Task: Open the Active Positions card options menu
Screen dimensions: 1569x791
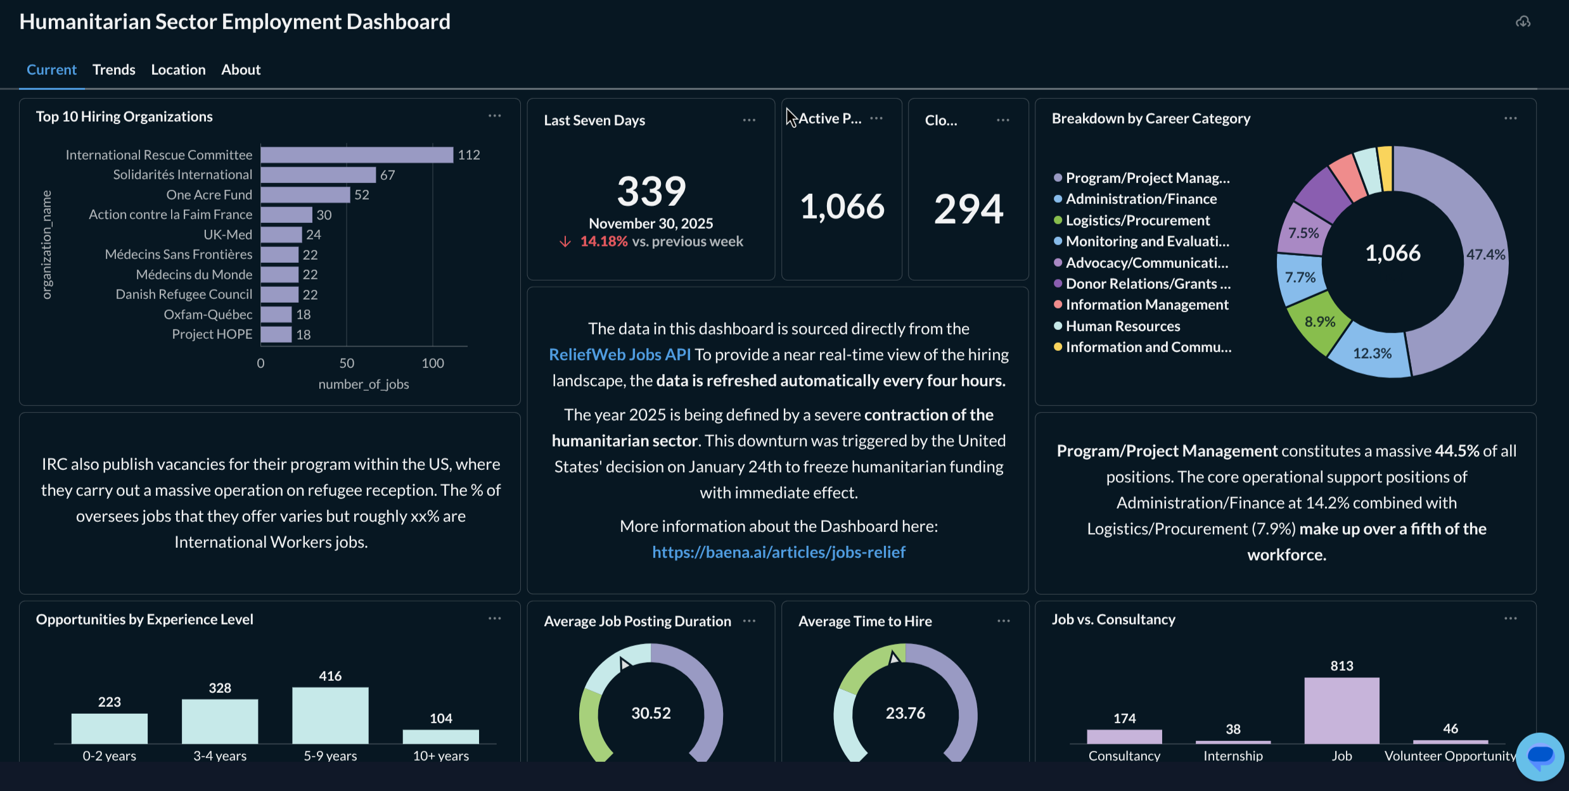Action: [876, 118]
